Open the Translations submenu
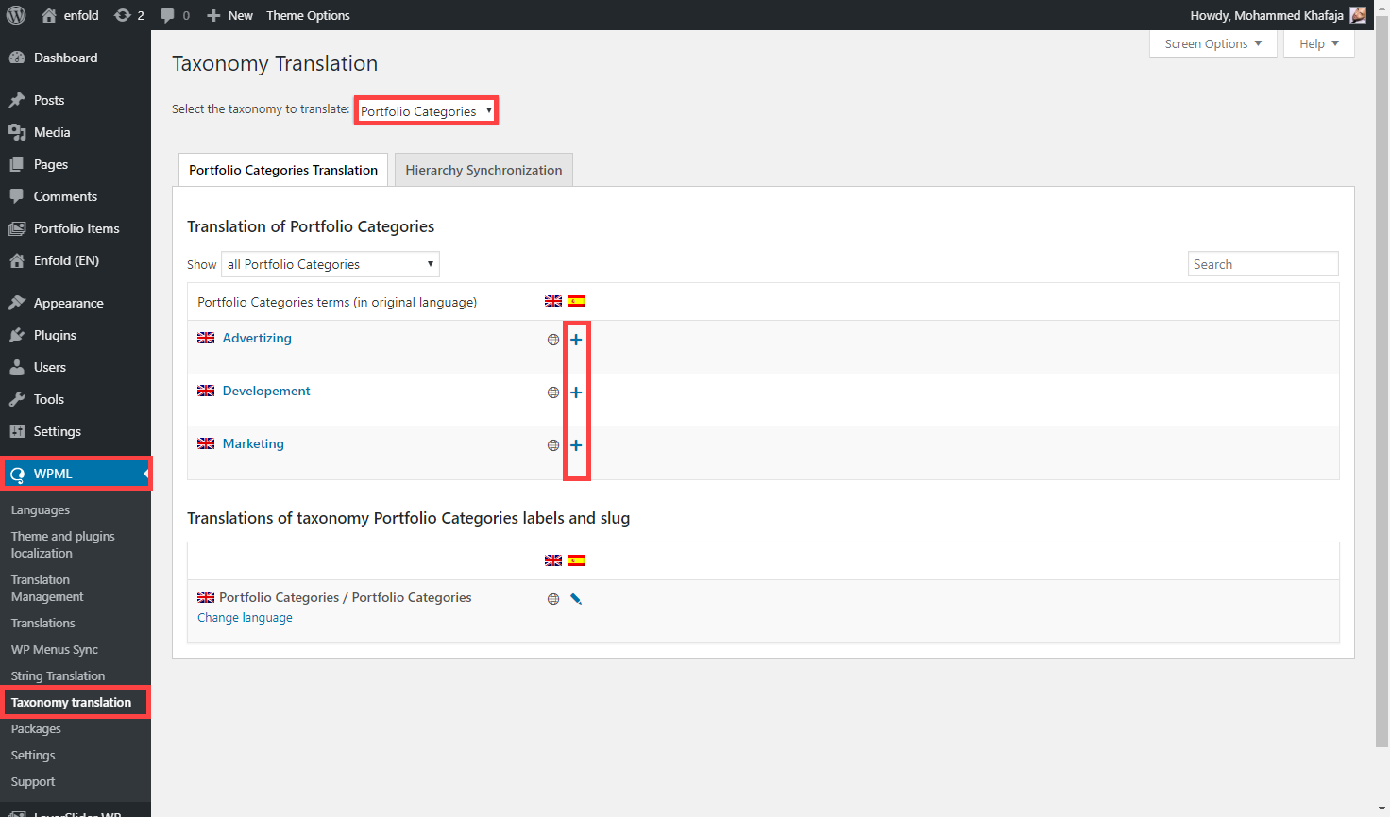This screenshot has height=817, width=1390. tap(43, 624)
